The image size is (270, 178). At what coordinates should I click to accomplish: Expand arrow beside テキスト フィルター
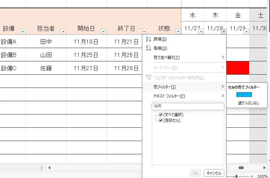[223, 96]
